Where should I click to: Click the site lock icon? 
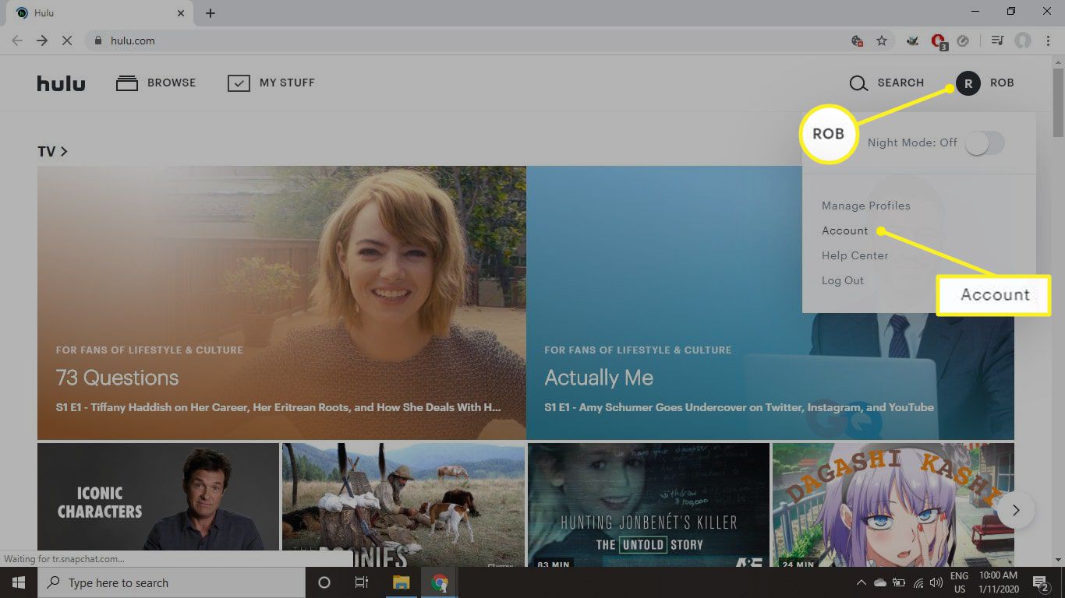(98, 40)
